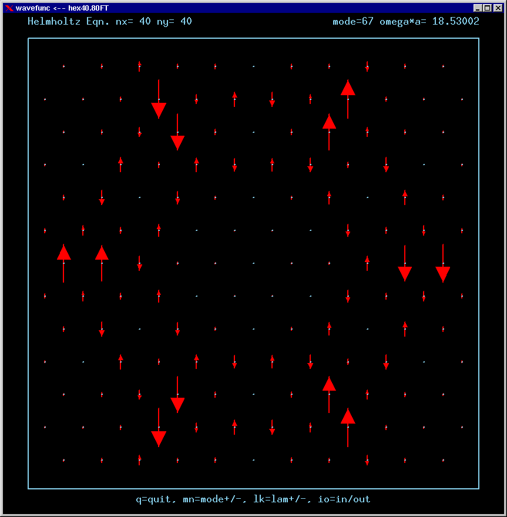Click the topmost large downward red arrow
Image resolution: width=507 pixels, height=517 pixels.
tap(159, 99)
